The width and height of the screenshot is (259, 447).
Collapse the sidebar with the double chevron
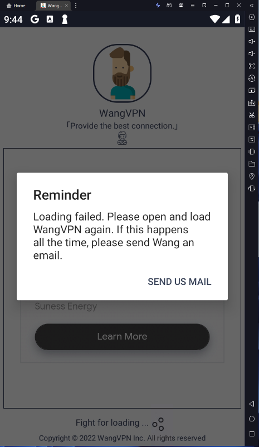click(x=252, y=6)
